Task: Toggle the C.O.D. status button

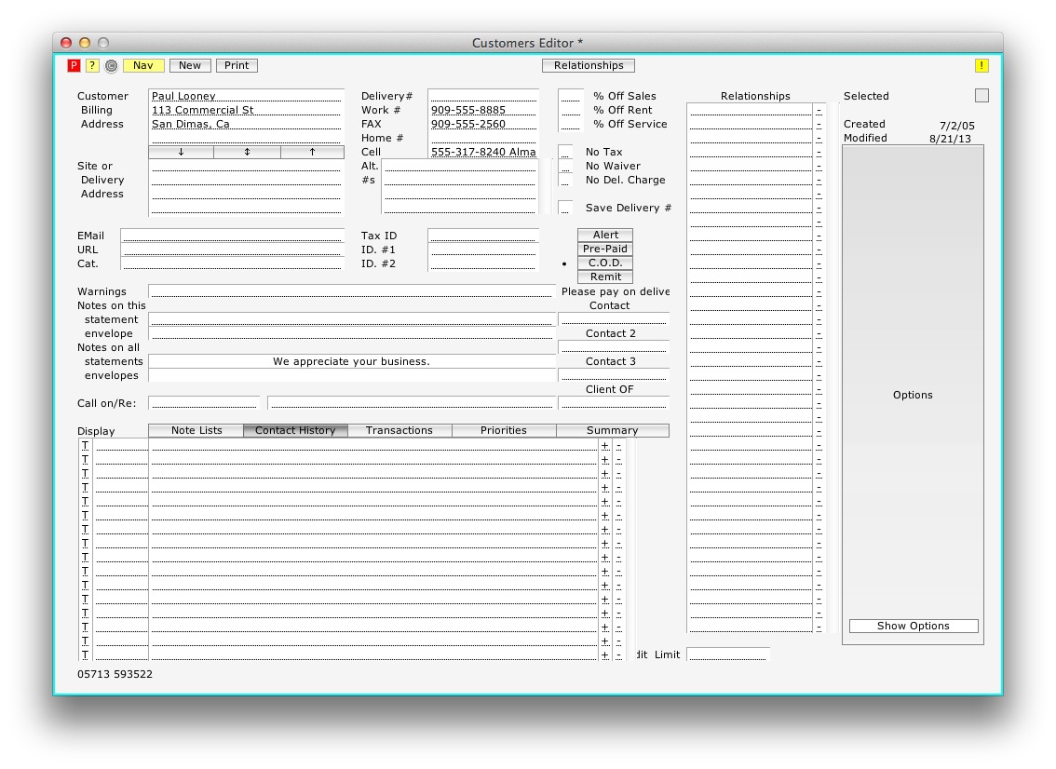Action: click(605, 263)
